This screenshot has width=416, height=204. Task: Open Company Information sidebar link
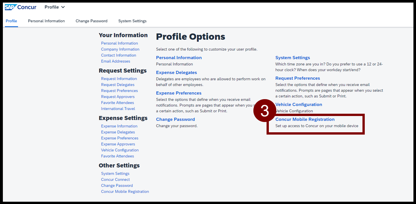(x=120, y=49)
